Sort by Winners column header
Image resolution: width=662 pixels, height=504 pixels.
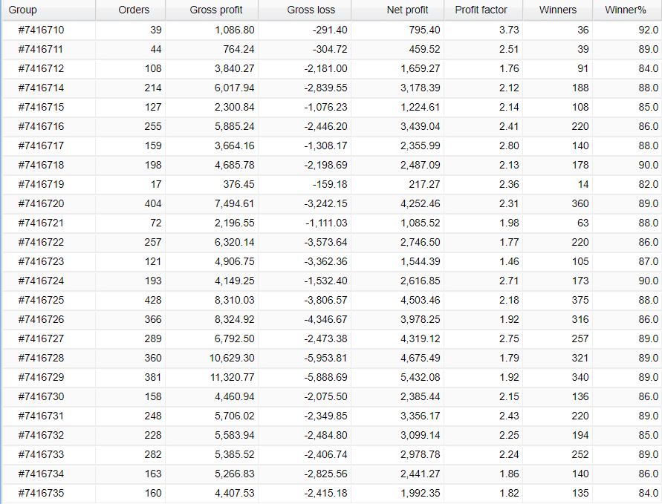point(557,10)
